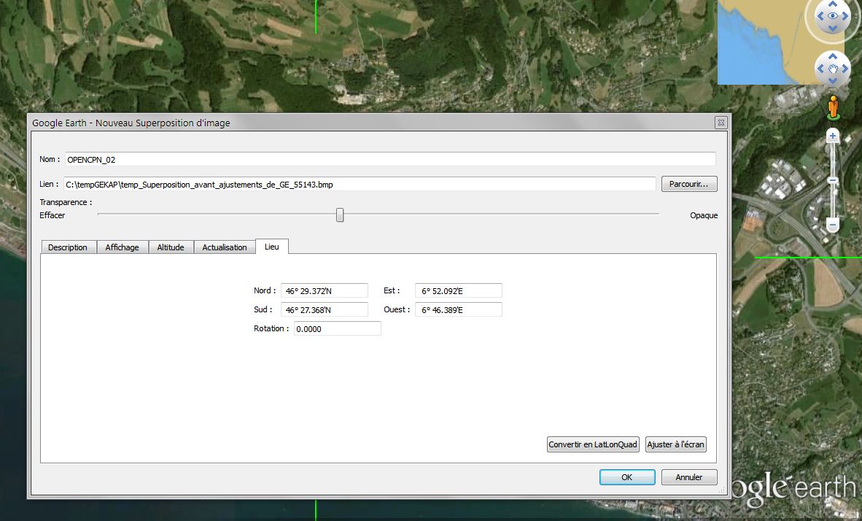This screenshot has height=521, width=862.
Task: Click the "Ouest :" label
Action: 397,309
